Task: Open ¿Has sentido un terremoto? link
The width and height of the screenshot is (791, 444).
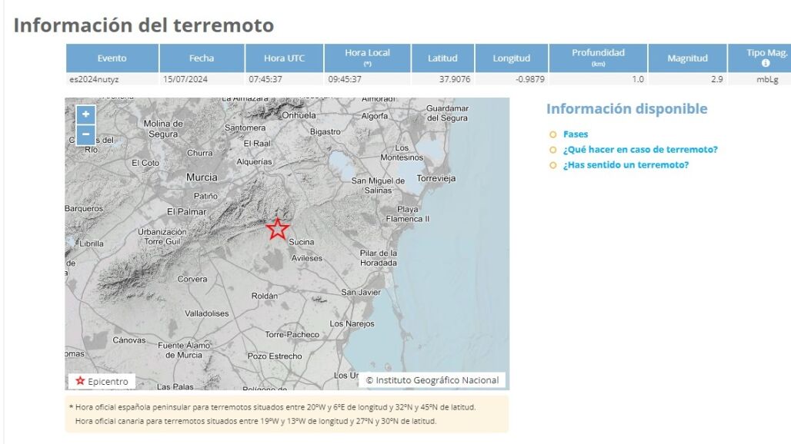Action: (625, 165)
